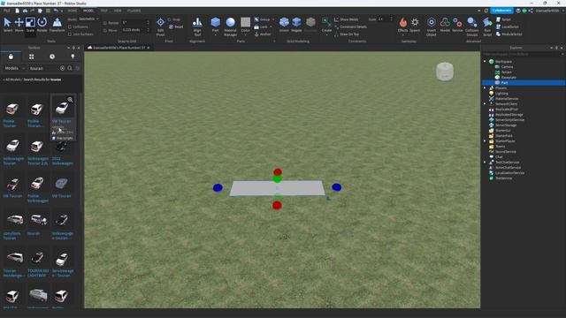Insert a new LocalScript

pyautogui.click(x=507, y=26)
